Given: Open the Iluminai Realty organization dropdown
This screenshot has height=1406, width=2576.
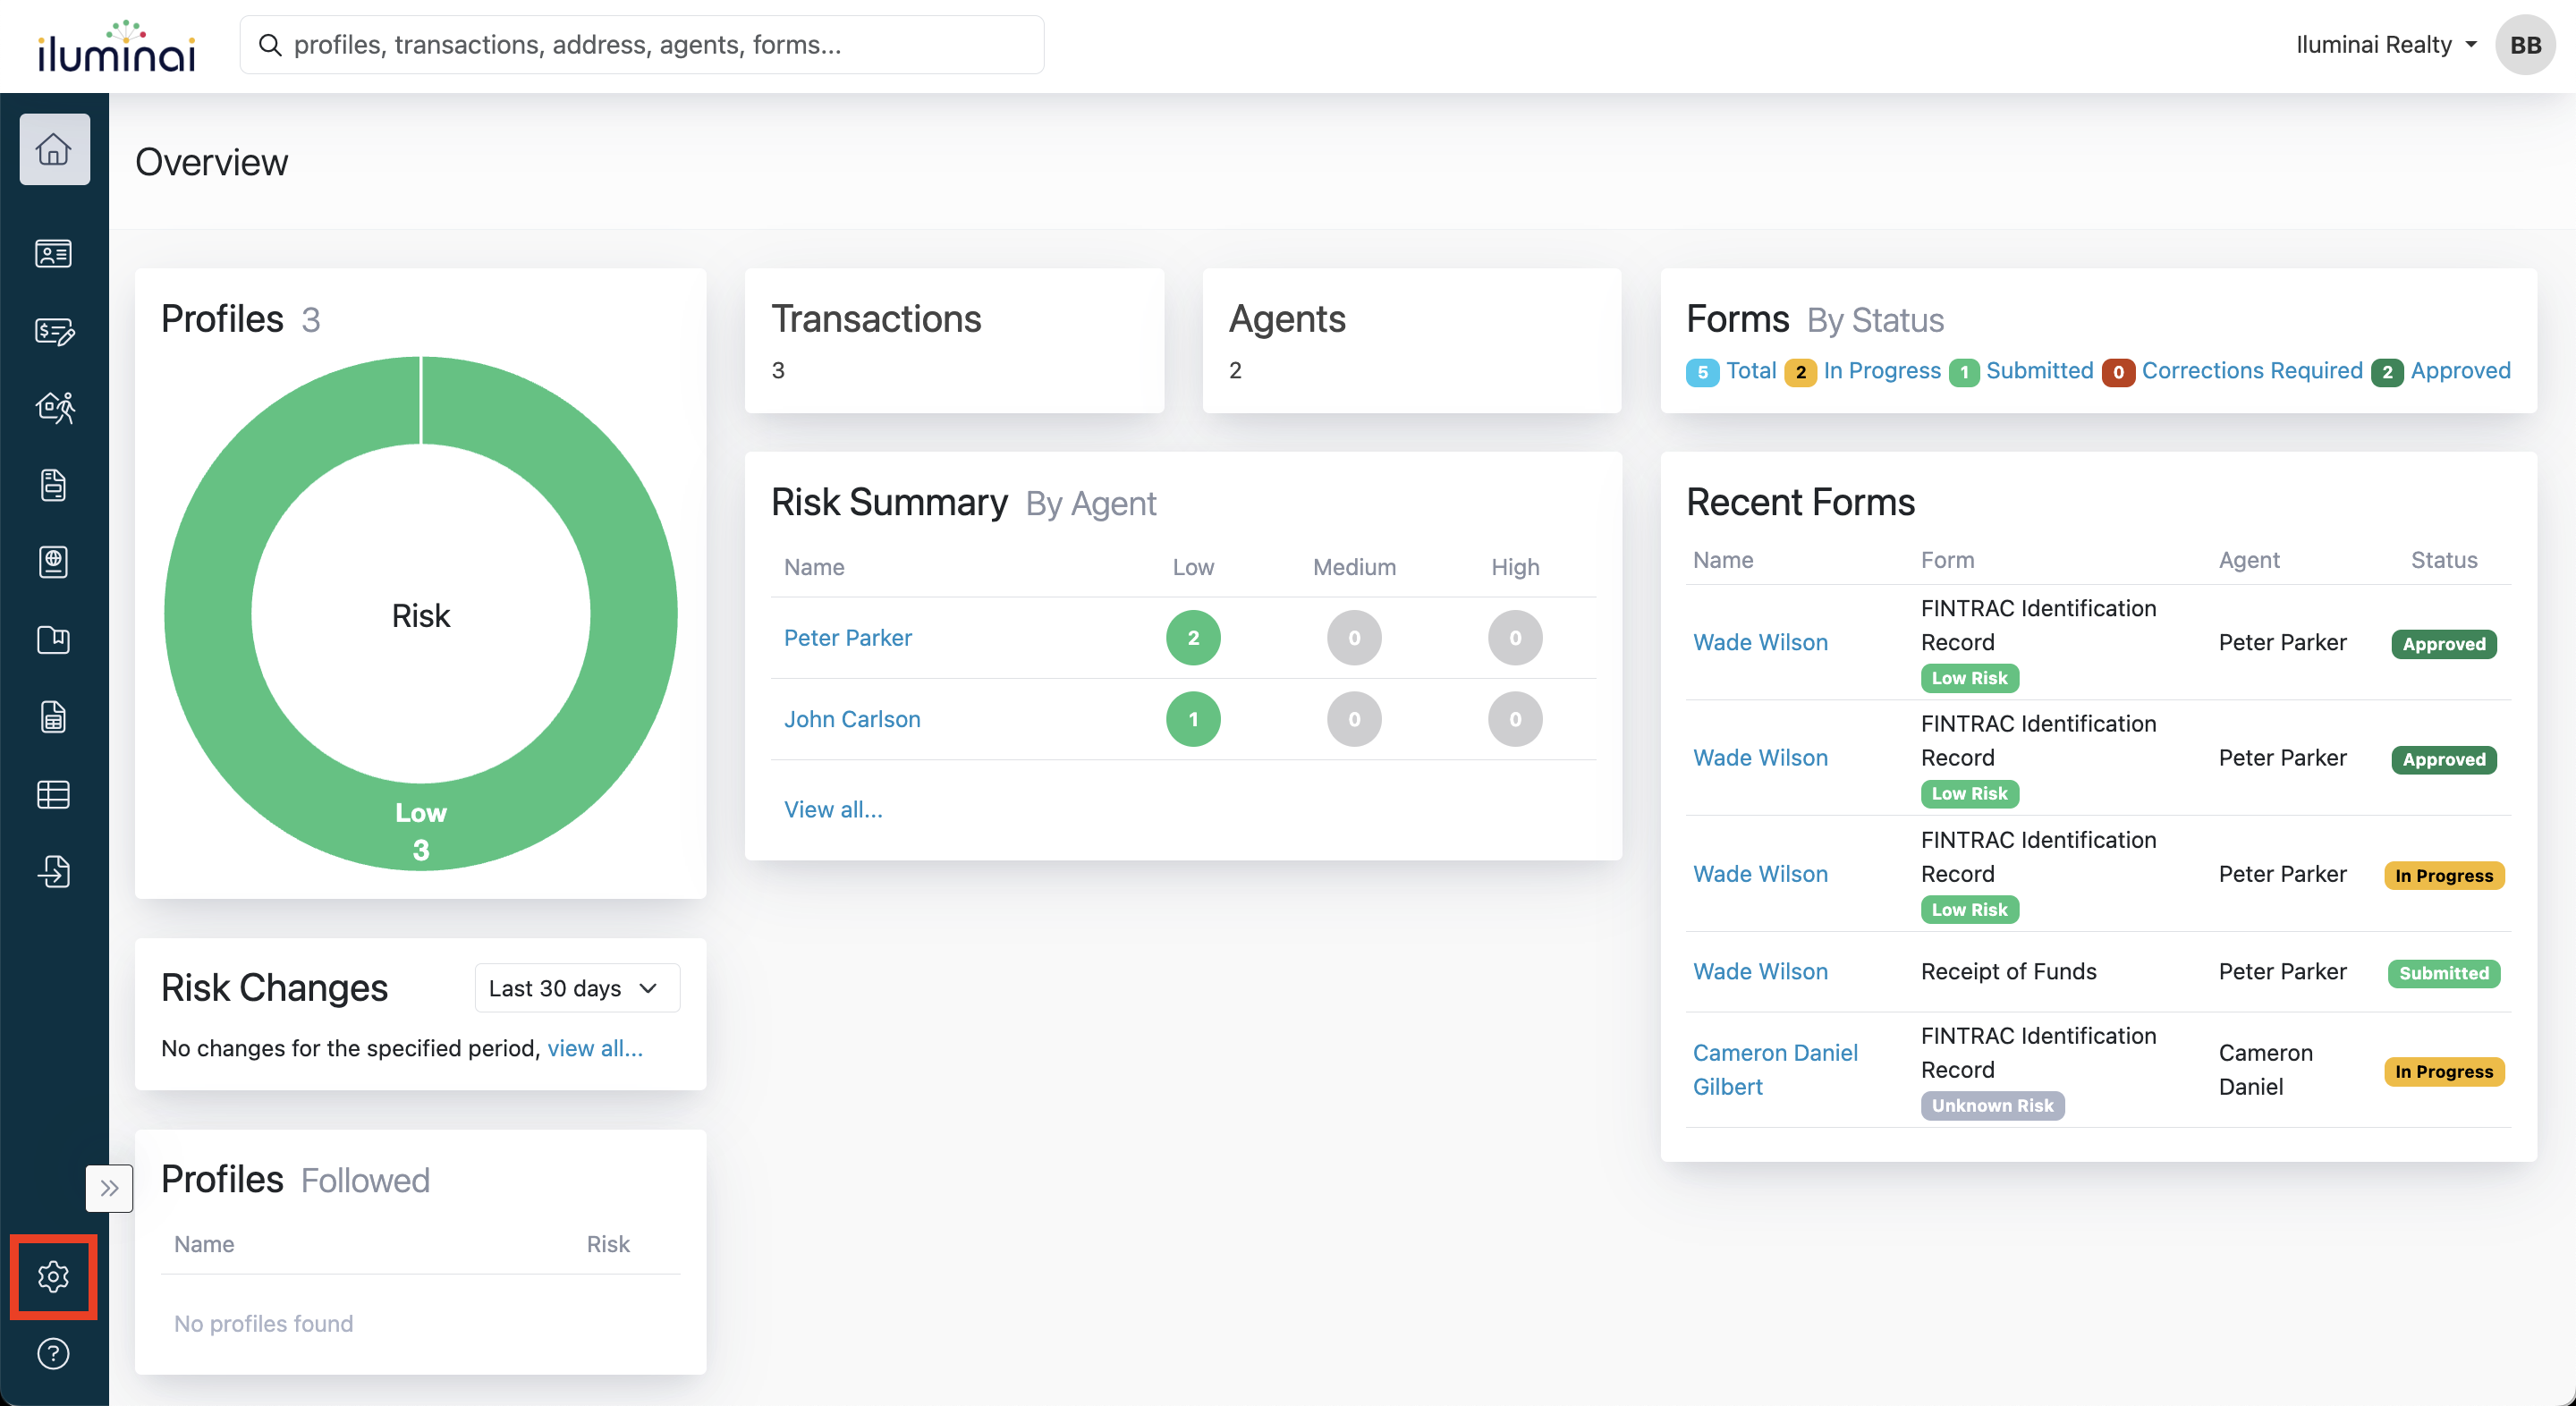Looking at the screenshot, I should 2385,45.
